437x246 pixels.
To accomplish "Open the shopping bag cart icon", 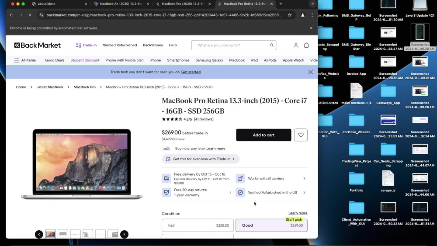I will [x=306, y=45].
